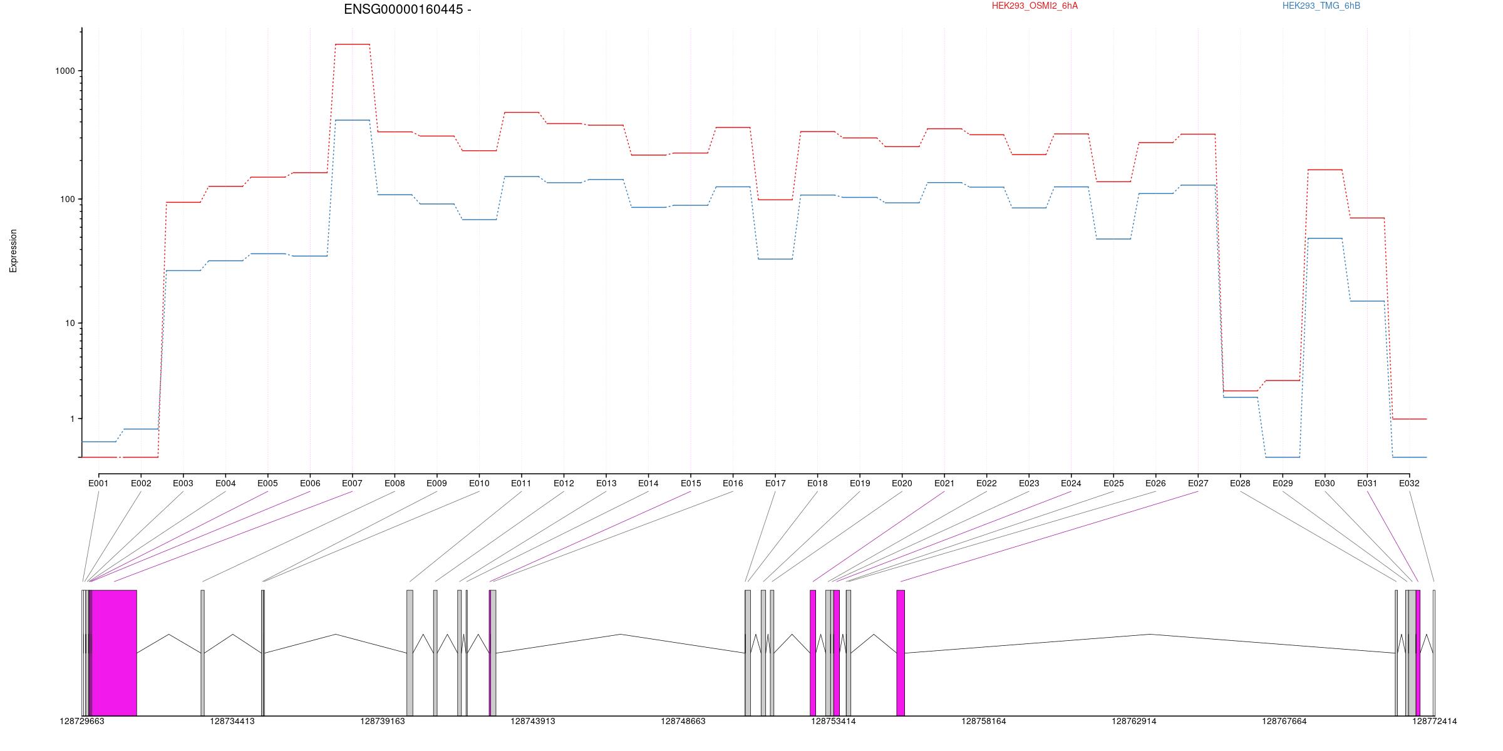Click exon label E031
The image size is (1503, 751).
pos(1367,483)
